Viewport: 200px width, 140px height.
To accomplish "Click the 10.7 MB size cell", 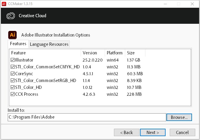I will (134, 87).
